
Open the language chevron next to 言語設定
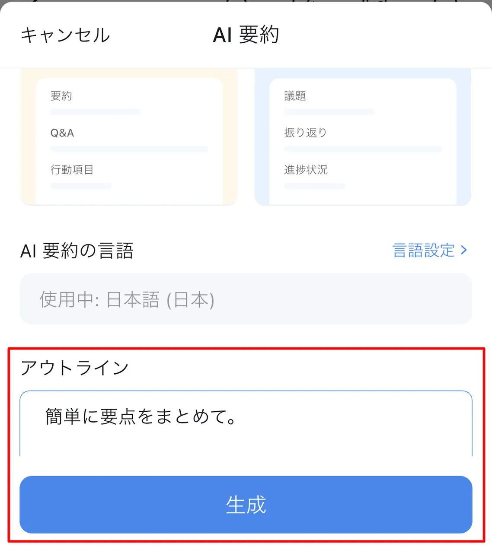pos(464,251)
